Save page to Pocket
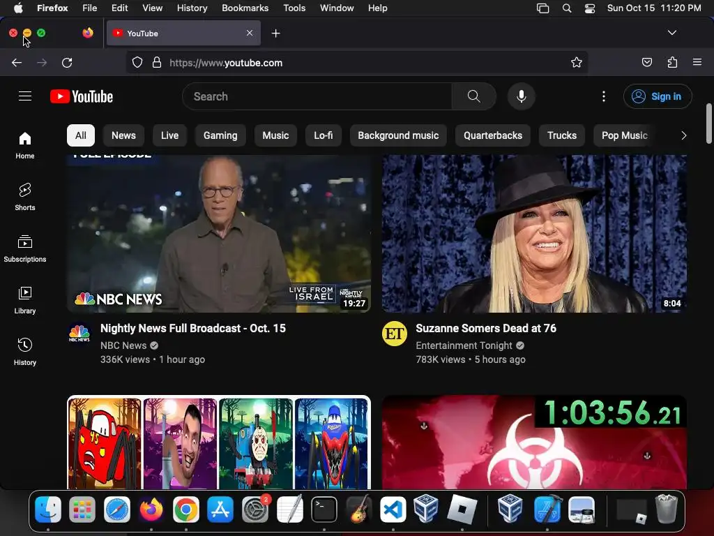Image resolution: width=714 pixels, height=536 pixels. pyautogui.click(x=646, y=62)
